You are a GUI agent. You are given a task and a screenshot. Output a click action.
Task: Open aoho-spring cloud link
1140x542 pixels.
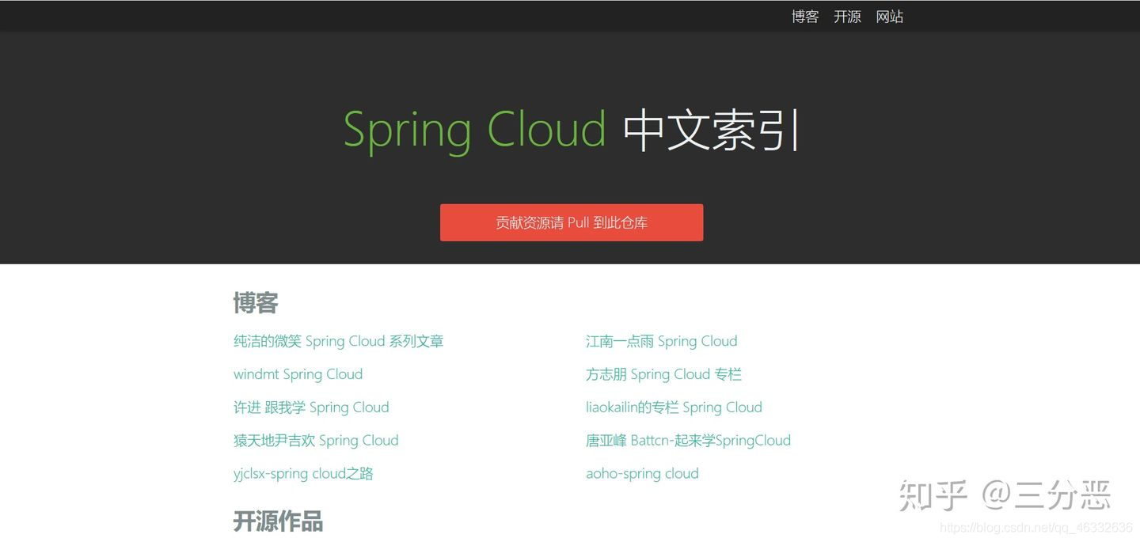coord(642,474)
